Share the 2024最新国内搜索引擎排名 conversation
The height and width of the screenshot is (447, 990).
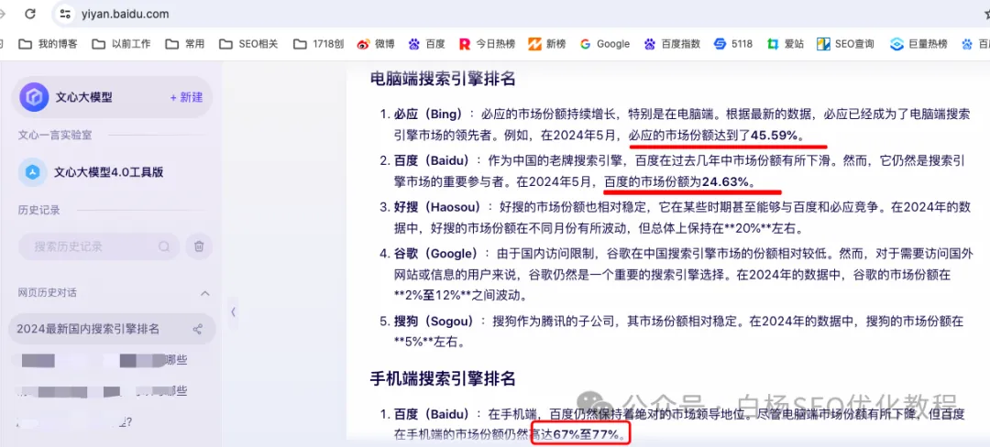197,329
